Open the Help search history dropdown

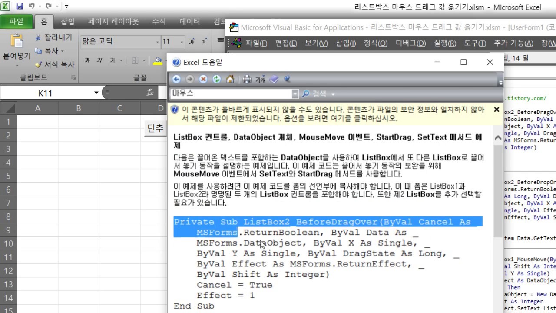click(x=295, y=93)
